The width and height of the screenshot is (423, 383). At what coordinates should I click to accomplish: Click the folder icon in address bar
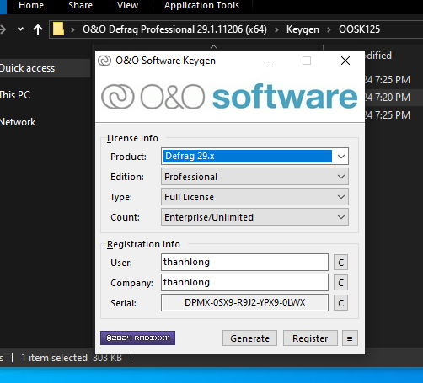pos(58,29)
